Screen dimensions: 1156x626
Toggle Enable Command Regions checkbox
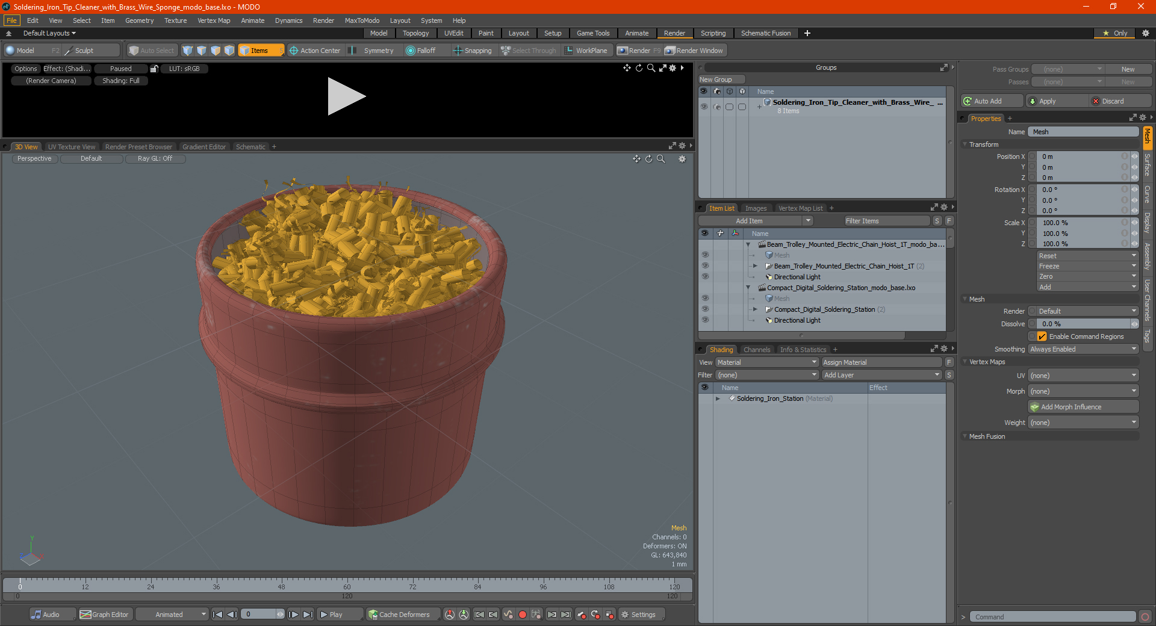click(1042, 336)
